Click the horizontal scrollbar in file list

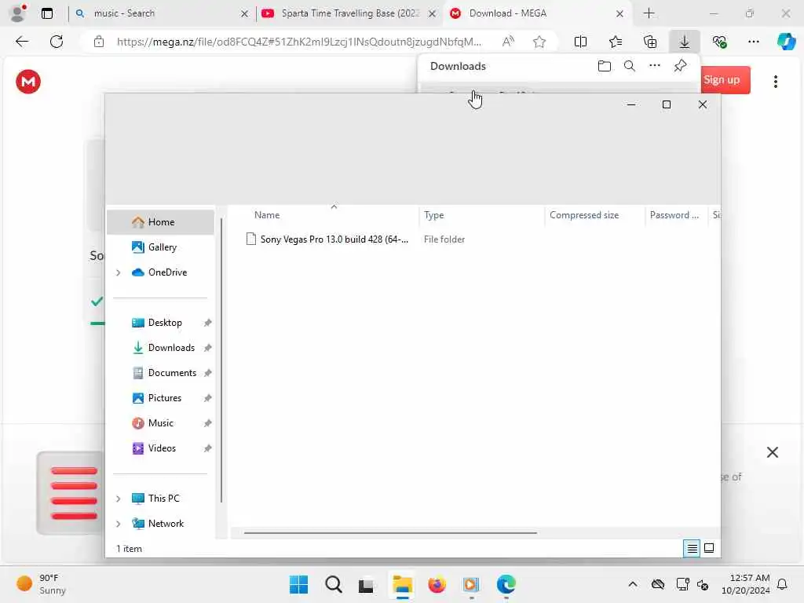point(390,533)
